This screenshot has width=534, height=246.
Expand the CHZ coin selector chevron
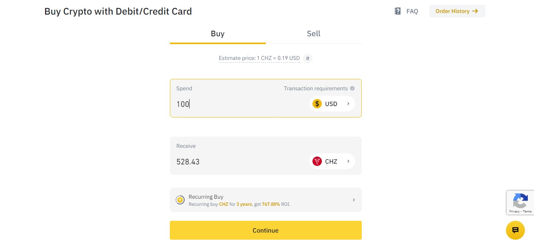pos(348,161)
